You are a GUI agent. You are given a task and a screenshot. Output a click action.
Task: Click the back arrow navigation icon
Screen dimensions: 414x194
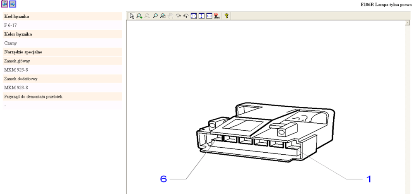point(5,4)
